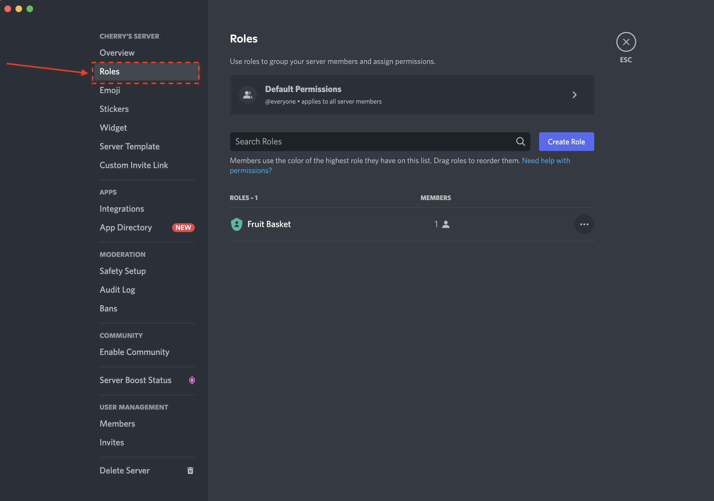
Task: Click the Fruit Basket role color swatch
Action: tap(236, 224)
